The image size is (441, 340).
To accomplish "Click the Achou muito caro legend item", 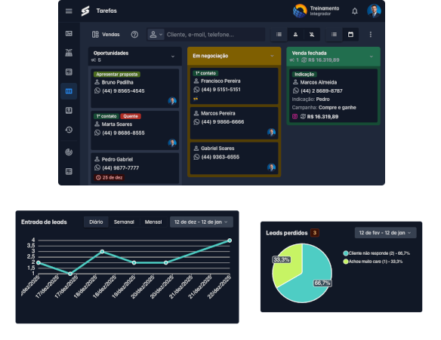I will (373, 262).
